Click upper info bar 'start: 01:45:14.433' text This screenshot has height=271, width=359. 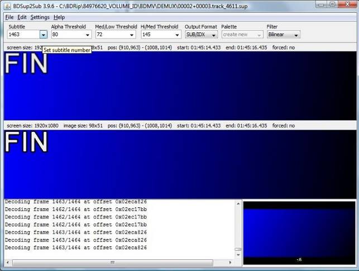pyautogui.click(x=199, y=47)
